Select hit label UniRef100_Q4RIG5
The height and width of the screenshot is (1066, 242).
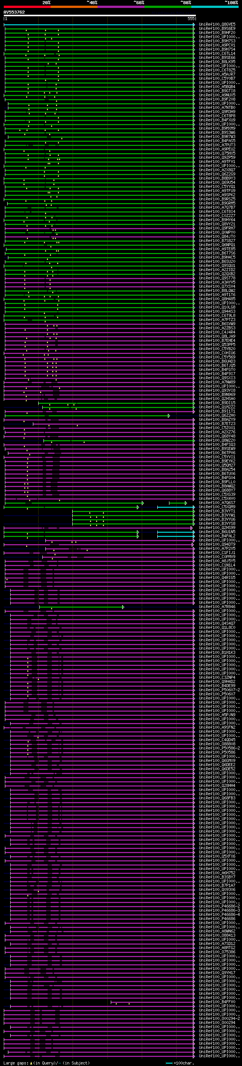pyautogui.click(x=217, y=577)
